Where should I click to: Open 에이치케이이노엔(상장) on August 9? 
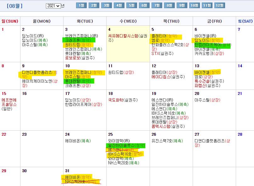(40, 83)
